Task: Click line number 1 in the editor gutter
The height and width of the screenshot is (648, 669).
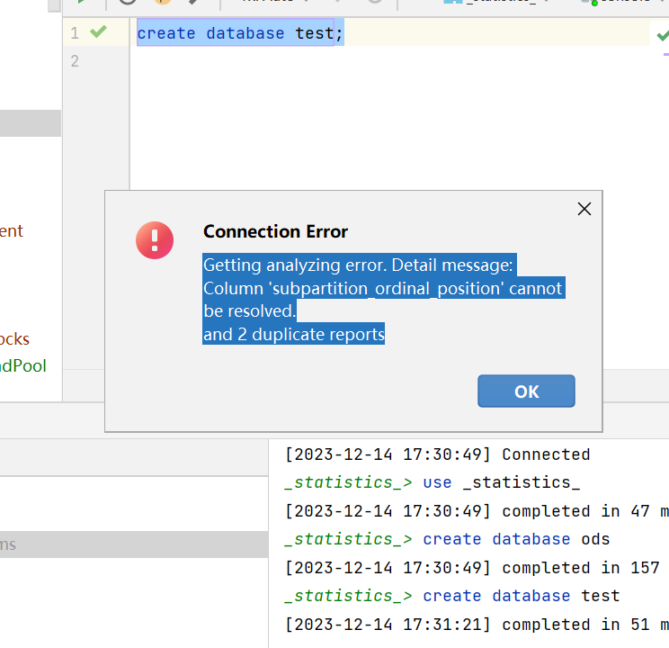Action: tap(75, 33)
